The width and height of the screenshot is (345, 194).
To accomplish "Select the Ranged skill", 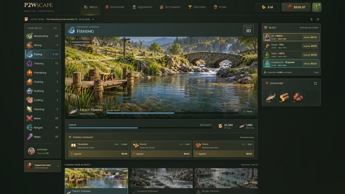I will 43,128.
